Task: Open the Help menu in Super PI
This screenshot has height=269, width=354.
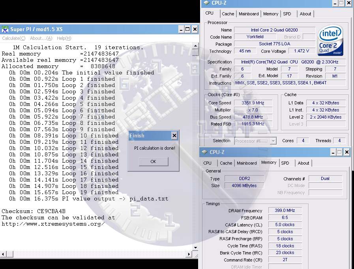Action: tap(64, 38)
